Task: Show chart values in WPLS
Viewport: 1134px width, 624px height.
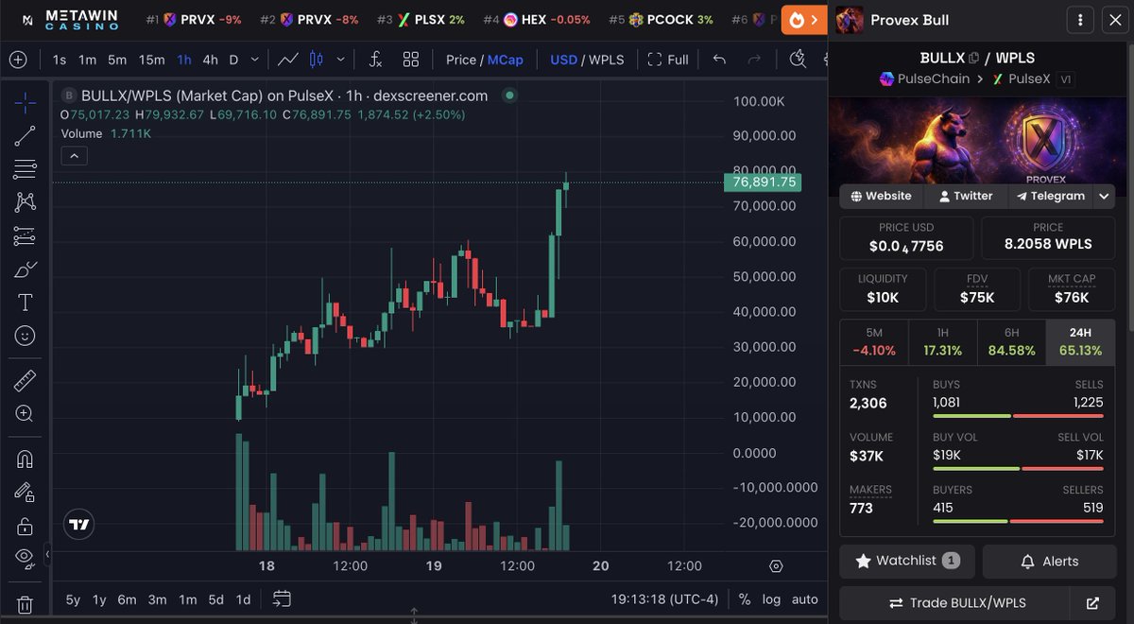Action: point(607,60)
